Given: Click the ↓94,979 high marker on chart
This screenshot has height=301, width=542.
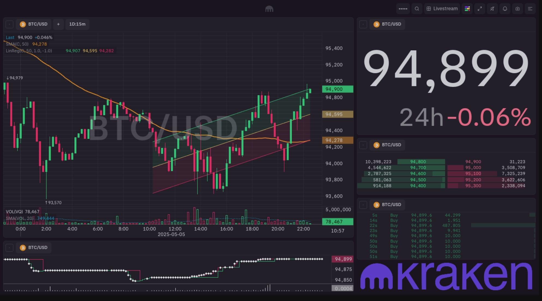Looking at the screenshot, I should (15, 78).
